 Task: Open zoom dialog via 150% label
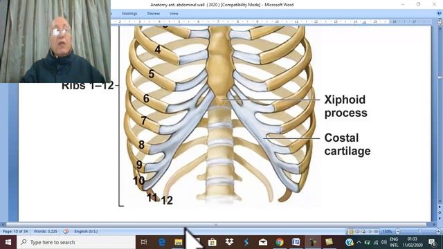pyautogui.click(x=387, y=232)
